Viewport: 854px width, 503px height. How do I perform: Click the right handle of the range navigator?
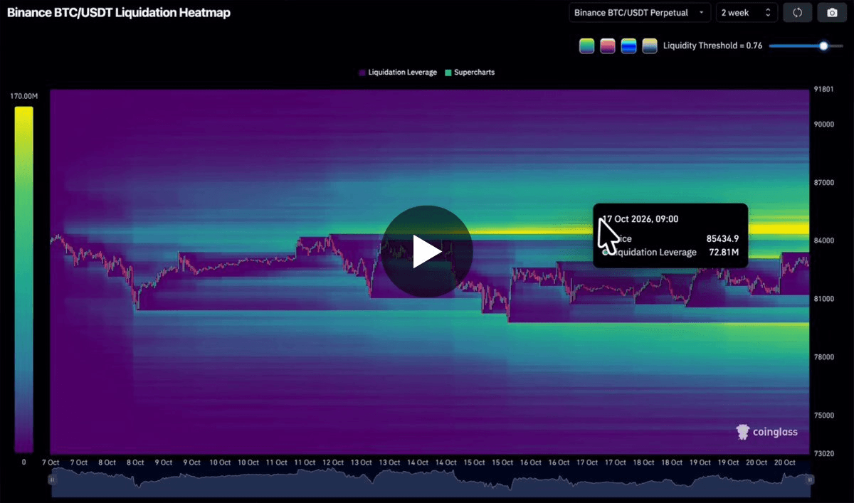[810, 480]
